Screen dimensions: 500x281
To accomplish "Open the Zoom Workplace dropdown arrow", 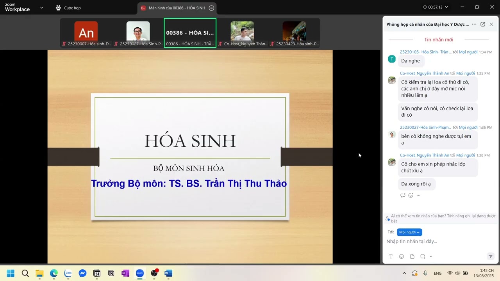I will (41, 7).
